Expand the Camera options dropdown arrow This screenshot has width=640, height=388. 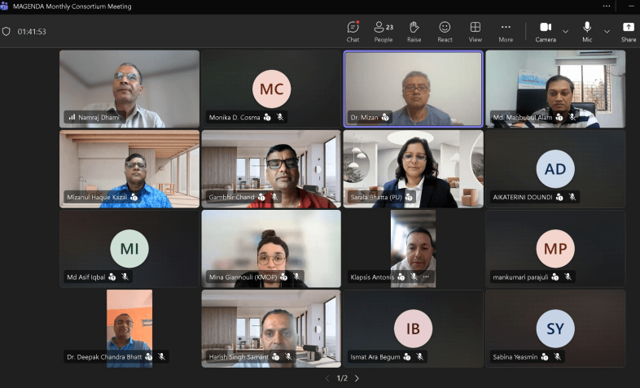tap(566, 32)
